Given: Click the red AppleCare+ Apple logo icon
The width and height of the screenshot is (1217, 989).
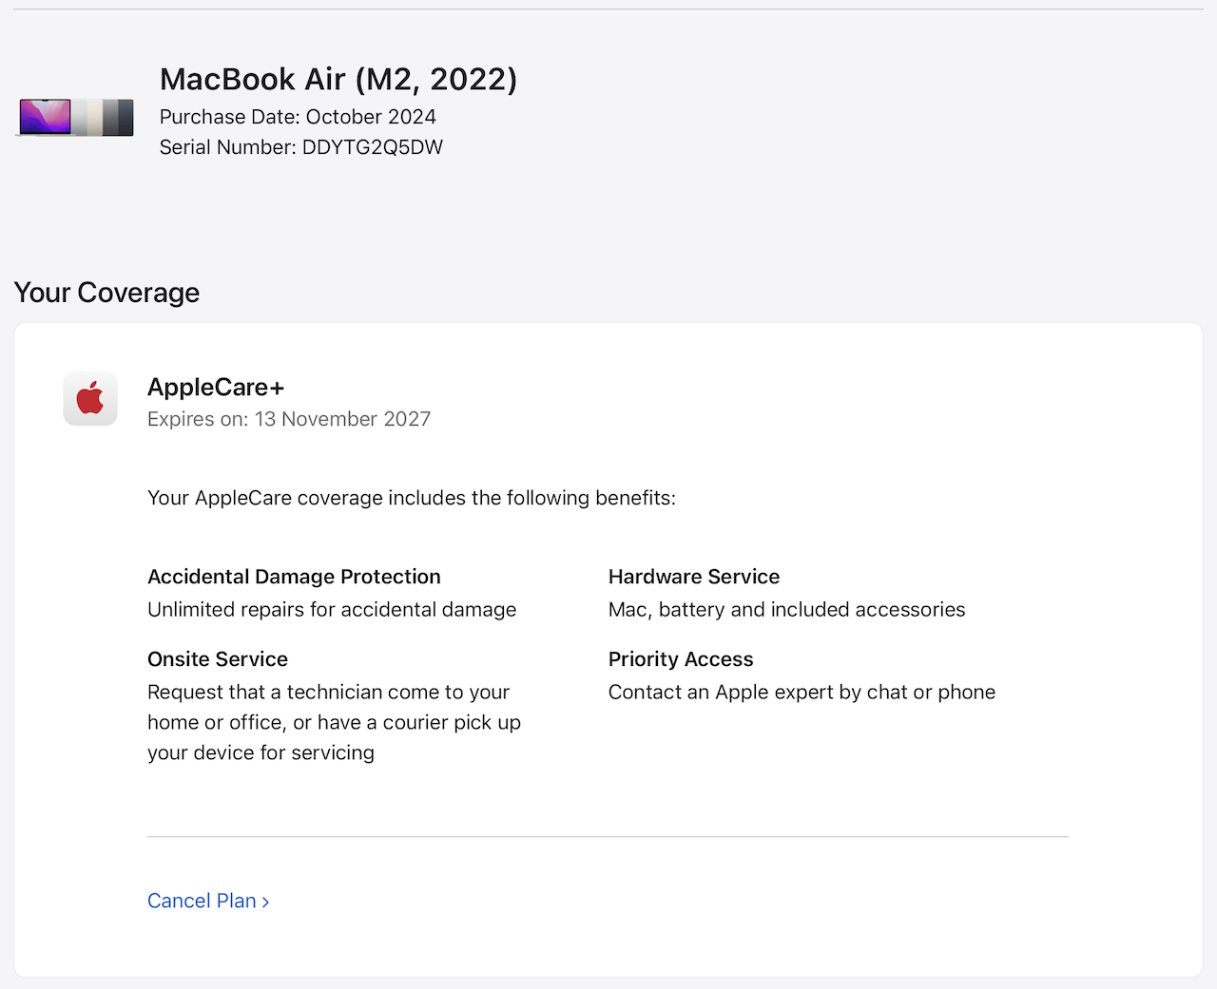Looking at the screenshot, I should [90, 398].
